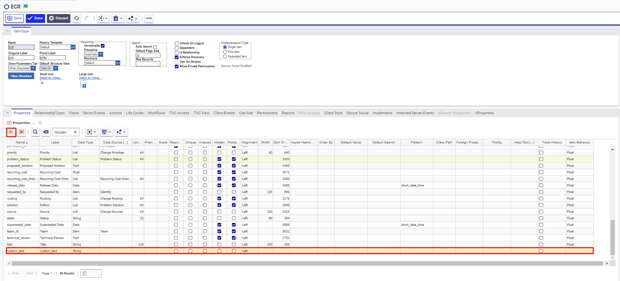Enable the Unlock On Logout checkbox
Viewport: 620px width, 281px height.
pos(177,43)
